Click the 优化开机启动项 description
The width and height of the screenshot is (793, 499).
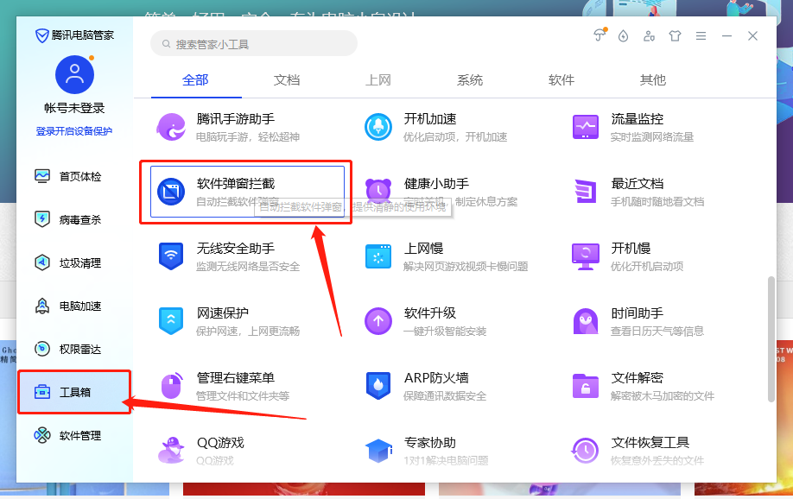point(647,267)
